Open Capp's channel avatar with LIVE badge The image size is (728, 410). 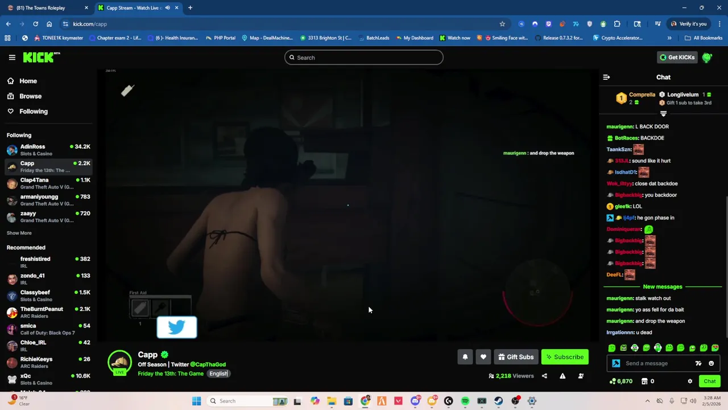click(119, 363)
